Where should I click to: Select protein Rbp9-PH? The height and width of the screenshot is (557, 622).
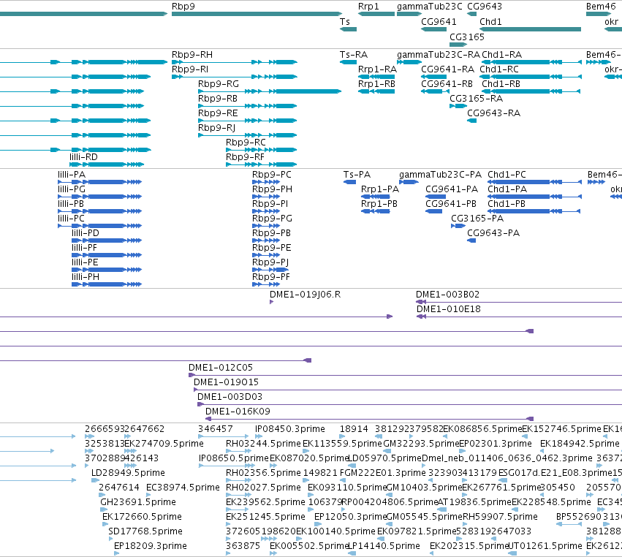[266, 197]
